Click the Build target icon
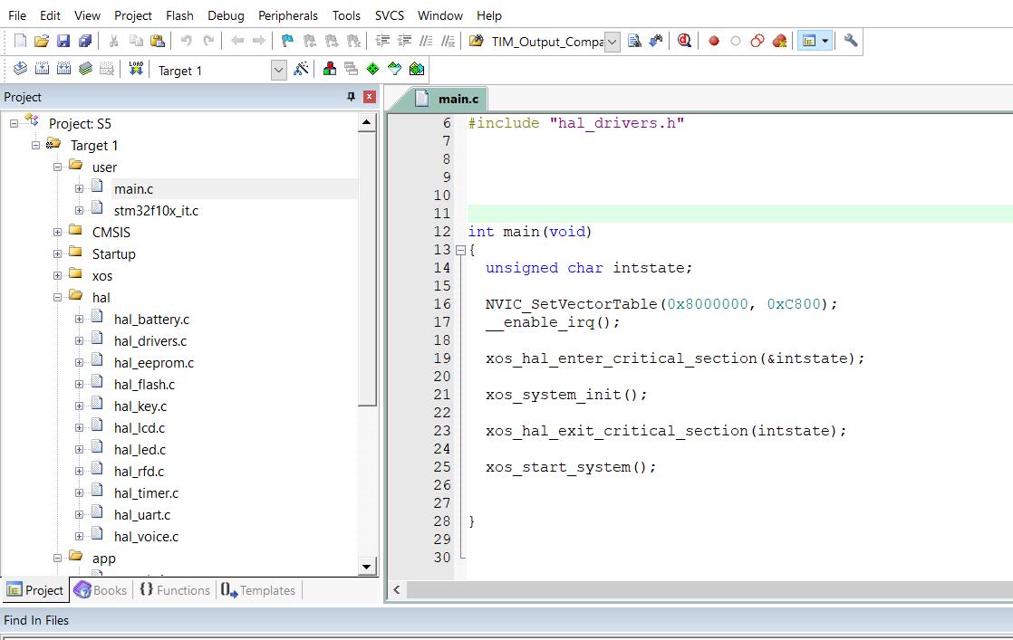 (42, 69)
